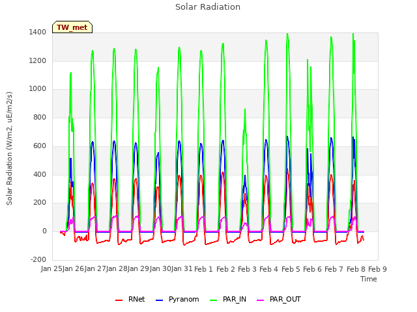Viewport: 417px width, 312px height.
Task: Click the magenta PAR_OUT legend color marker
Action: 261,300
